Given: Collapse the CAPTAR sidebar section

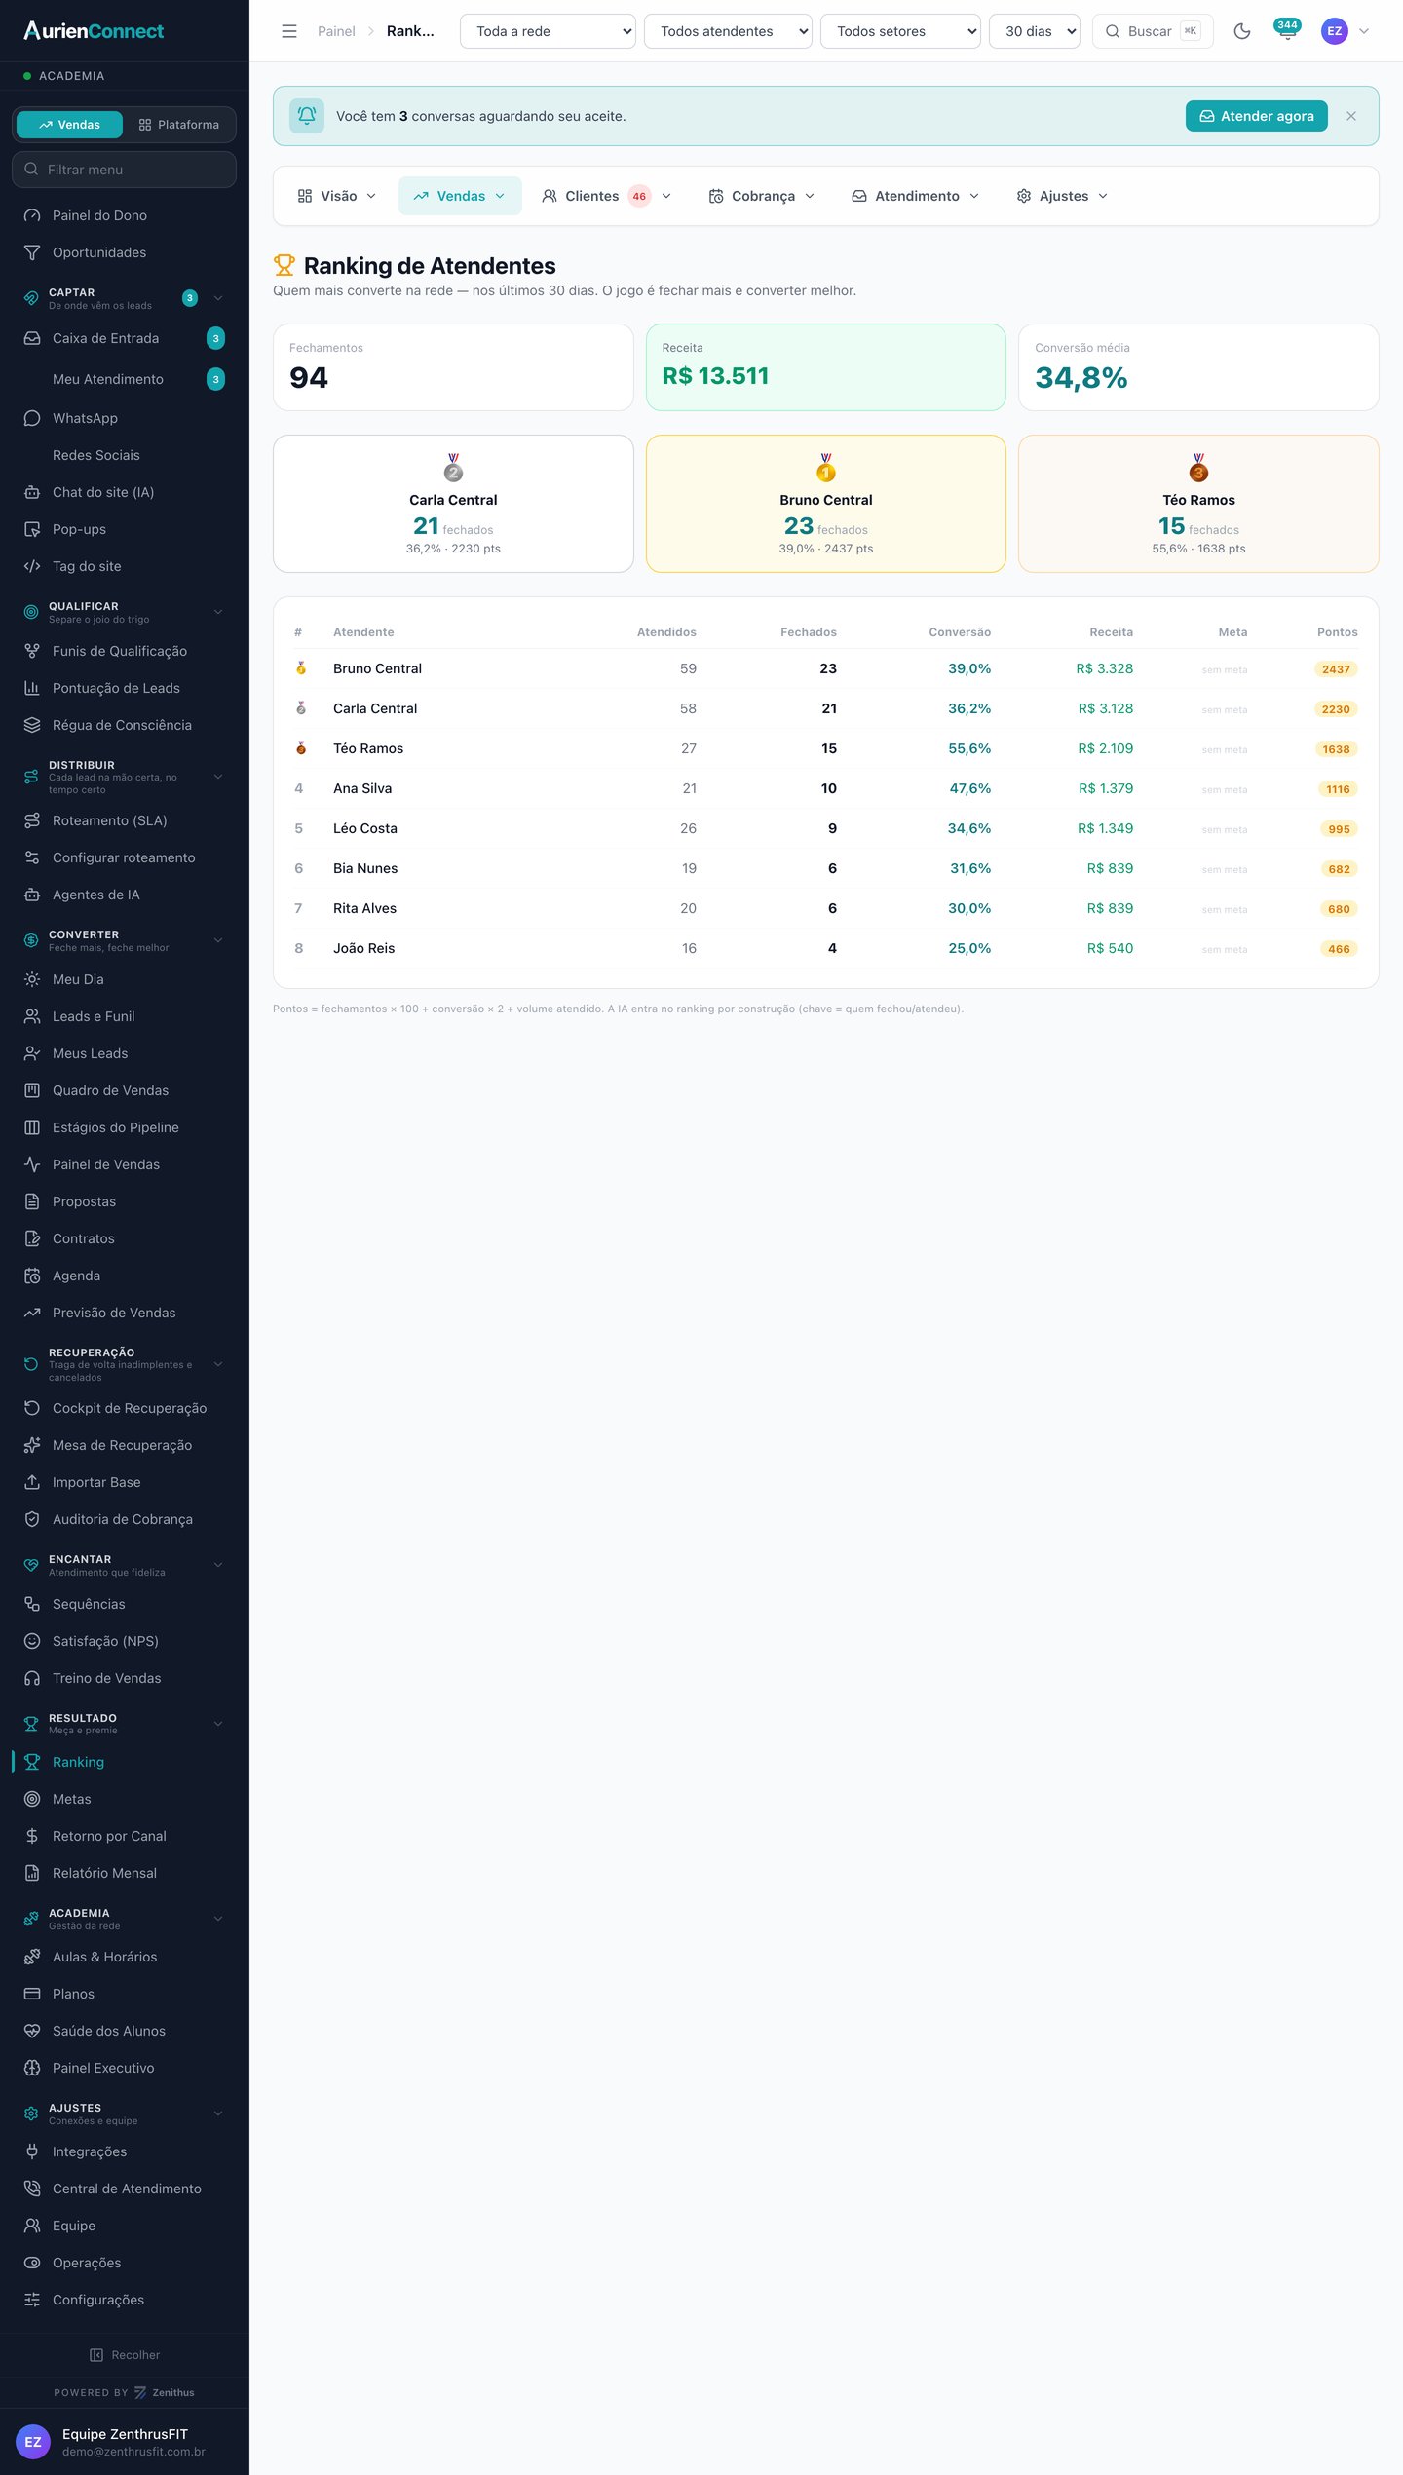Looking at the screenshot, I should click(218, 298).
